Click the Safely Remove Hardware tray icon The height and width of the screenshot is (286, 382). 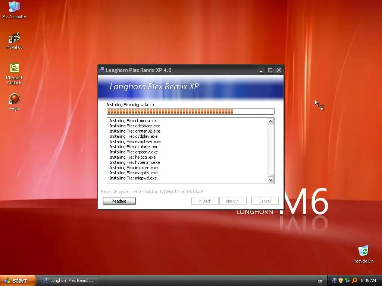pyautogui.click(x=347, y=280)
